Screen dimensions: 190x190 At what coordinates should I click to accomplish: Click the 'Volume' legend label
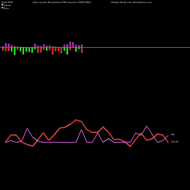tap(7, 5)
